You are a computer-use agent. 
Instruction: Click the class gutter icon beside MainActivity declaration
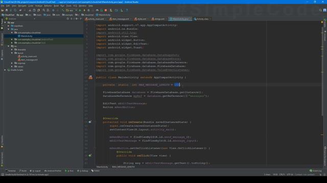[x=90, y=77]
